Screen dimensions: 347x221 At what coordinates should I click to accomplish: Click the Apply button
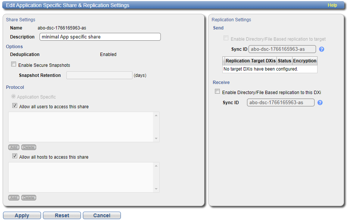point(22,215)
